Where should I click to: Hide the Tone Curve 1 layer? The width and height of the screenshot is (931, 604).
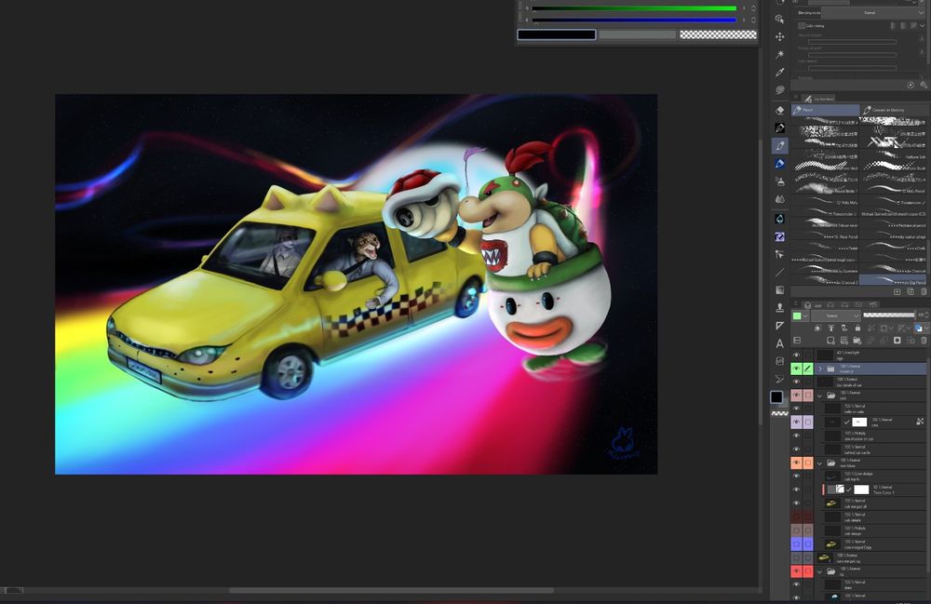pos(796,490)
